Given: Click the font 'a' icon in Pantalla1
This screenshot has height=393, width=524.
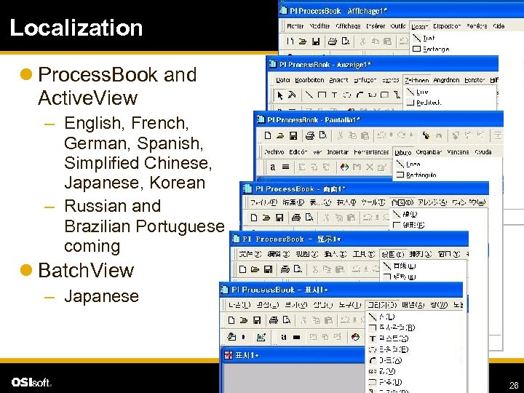Looking at the screenshot, I should (x=273, y=167).
